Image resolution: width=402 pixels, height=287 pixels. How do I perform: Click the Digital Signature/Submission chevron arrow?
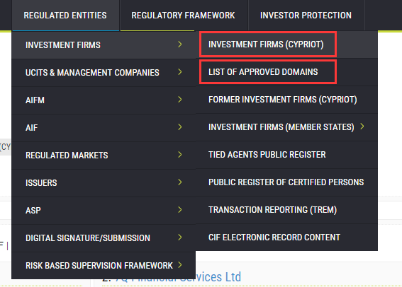(x=180, y=238)
